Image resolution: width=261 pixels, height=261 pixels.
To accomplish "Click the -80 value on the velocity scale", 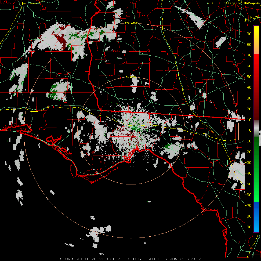I will pos(248,216).
